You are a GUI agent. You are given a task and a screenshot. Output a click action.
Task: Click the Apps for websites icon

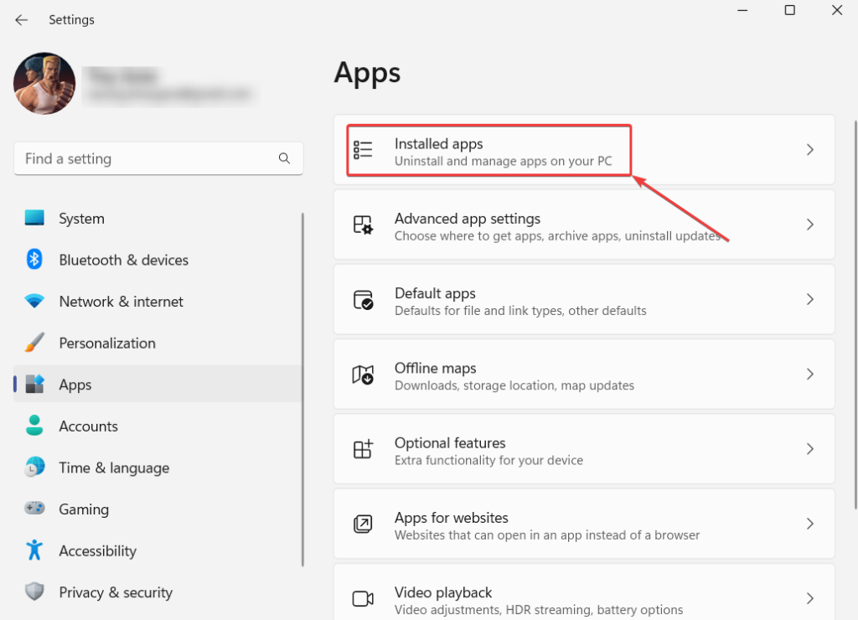click(x=363, y=524)
